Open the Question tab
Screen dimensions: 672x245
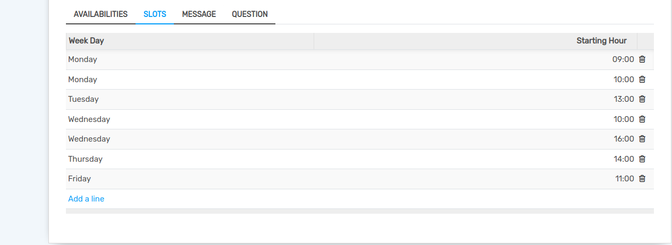pos(249,14)
